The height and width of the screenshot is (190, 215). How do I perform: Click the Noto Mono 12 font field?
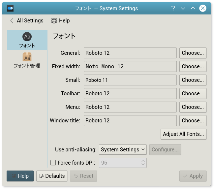point(130,66)
